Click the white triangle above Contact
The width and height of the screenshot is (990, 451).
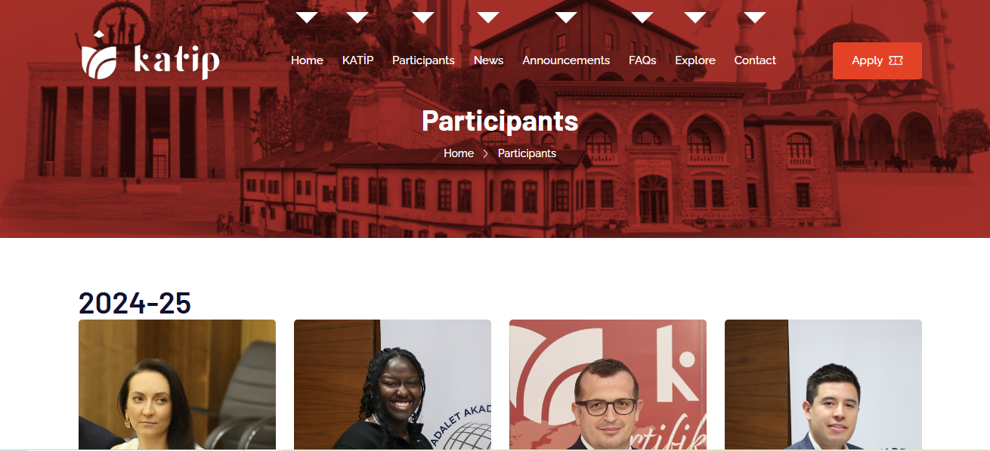click(x=755, y=17)
